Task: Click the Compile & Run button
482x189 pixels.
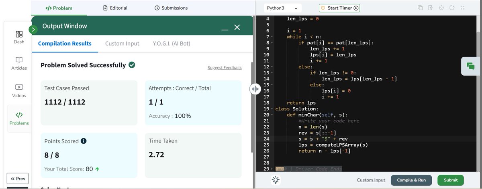Action: (411, 180)
